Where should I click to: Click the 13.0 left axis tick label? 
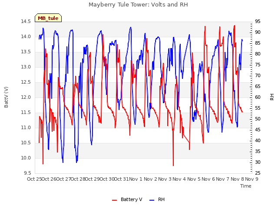point(26,67)
